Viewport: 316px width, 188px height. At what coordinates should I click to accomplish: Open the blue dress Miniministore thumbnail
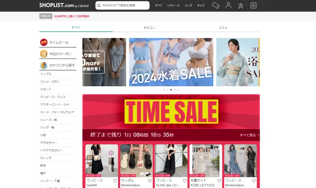tap(241, 161)
